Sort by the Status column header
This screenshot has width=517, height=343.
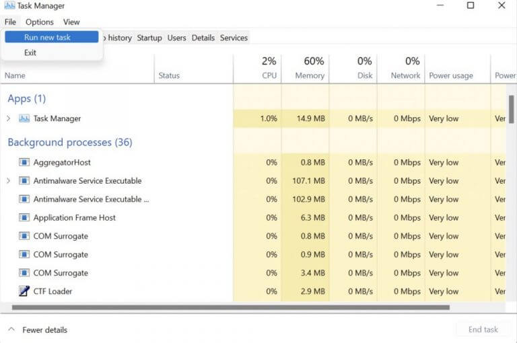tap(169, 75)
